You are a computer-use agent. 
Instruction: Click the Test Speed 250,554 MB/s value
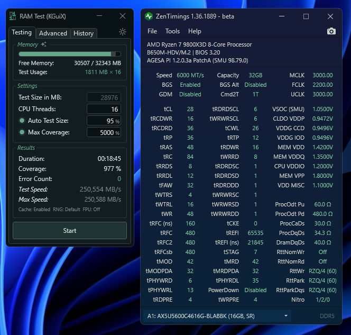(x=100, y=189)
